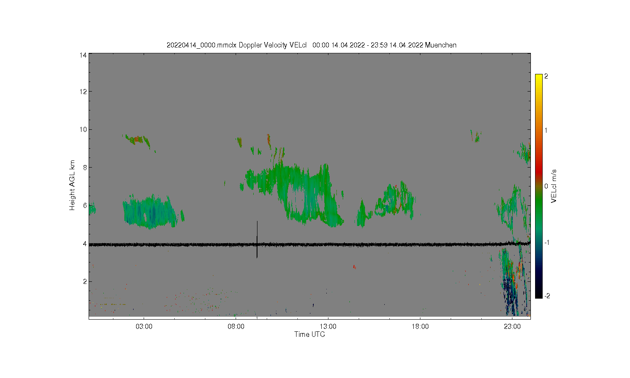Click the y-axis tick label '4'
The height and width of the screenshot is (378, 630).
(x=85, y=243)
